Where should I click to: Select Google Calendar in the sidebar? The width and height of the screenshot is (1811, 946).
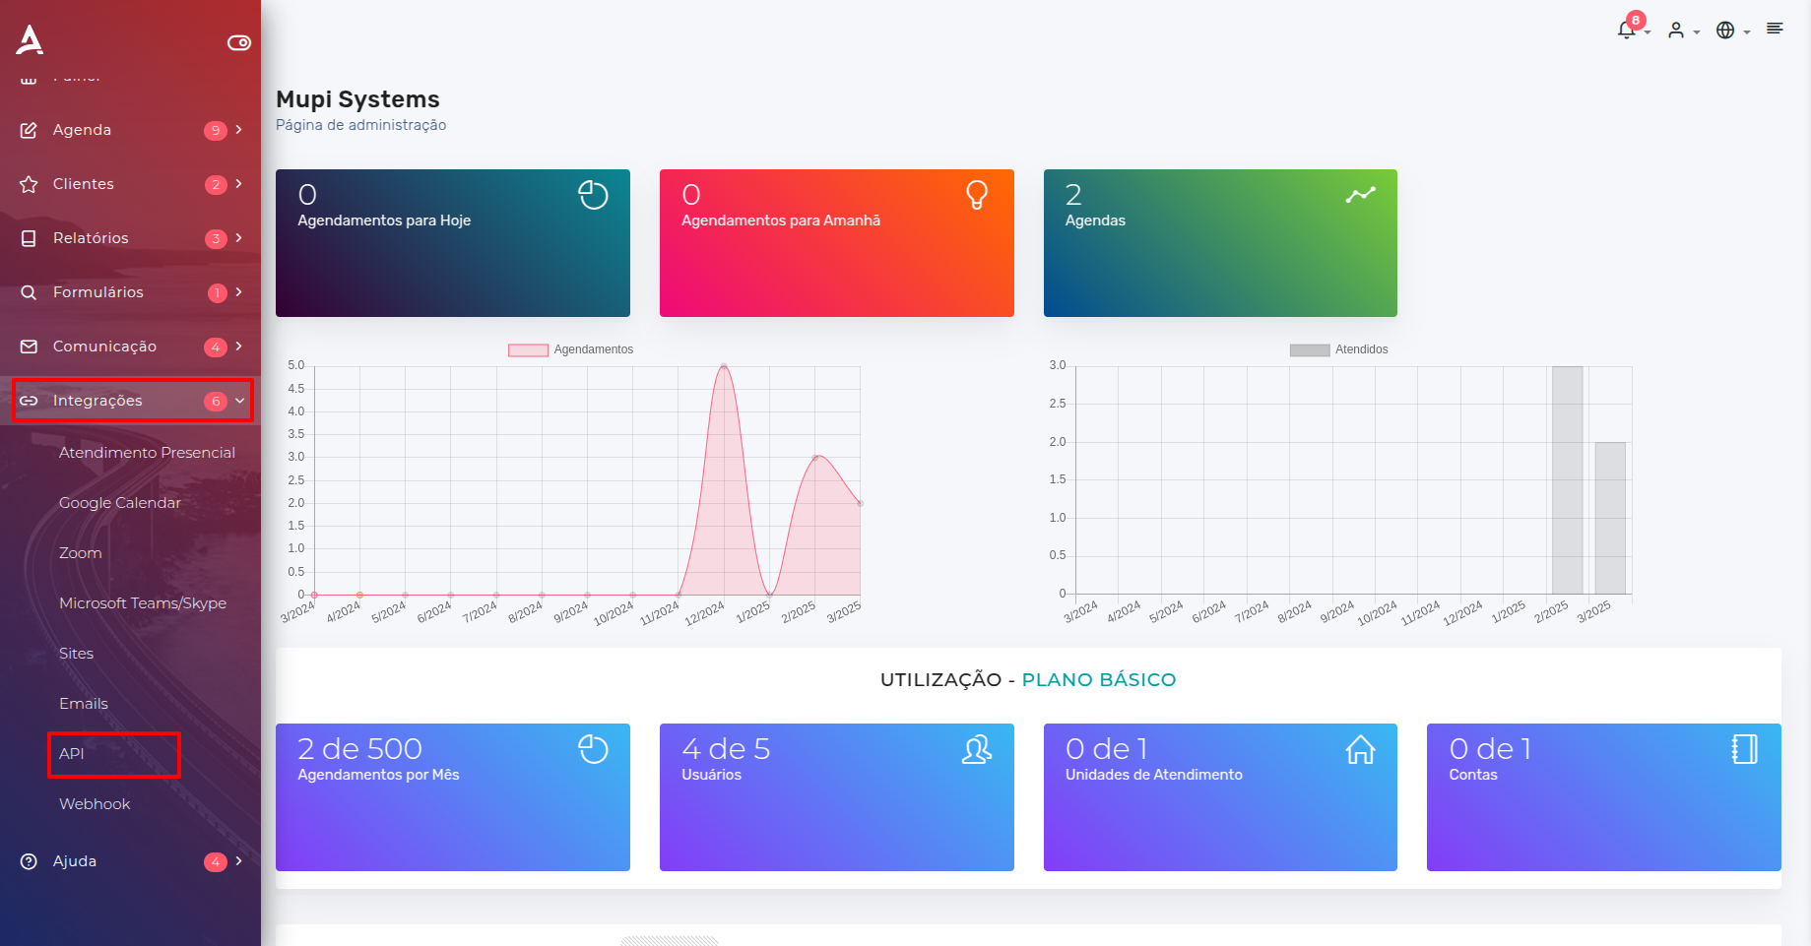(120, 503)
